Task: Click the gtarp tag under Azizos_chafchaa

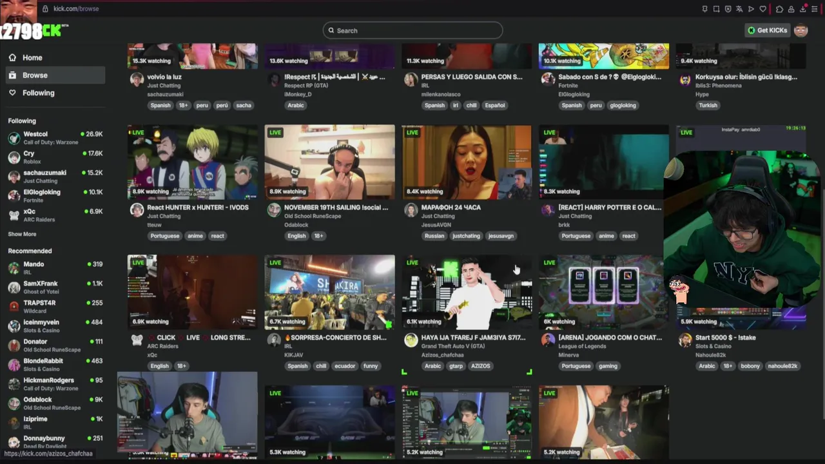Action: pos(456,366)
